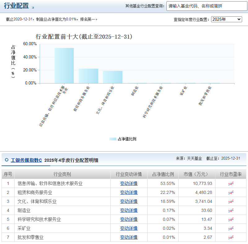The height and width of the screenshot is (244, 248).
Task: Click the 序号 column header
Action: (x=8, y=174)
